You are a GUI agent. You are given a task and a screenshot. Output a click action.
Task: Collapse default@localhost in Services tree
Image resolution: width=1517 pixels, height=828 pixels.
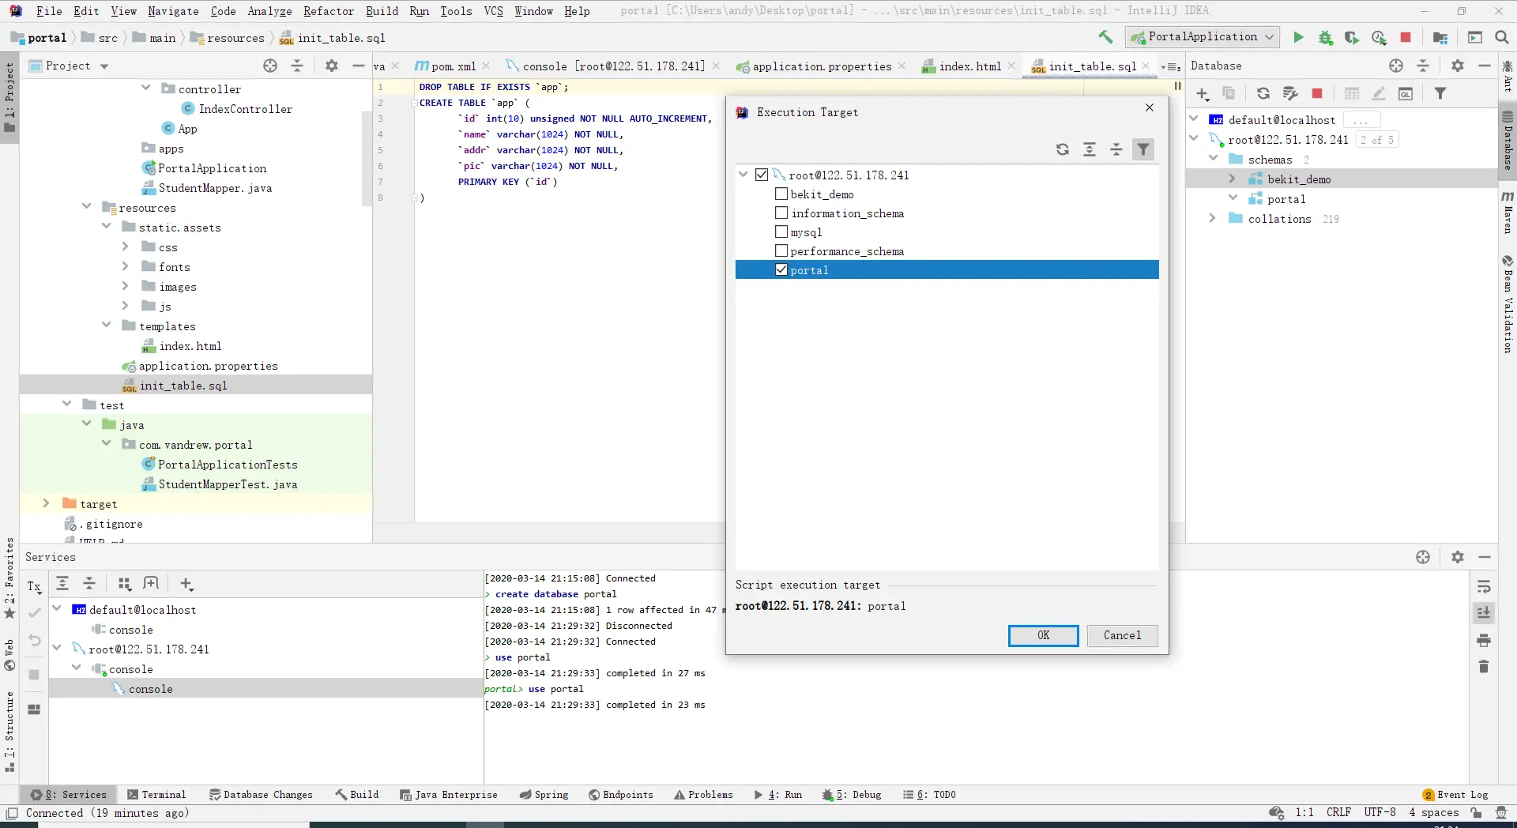[x=57, y=608]
